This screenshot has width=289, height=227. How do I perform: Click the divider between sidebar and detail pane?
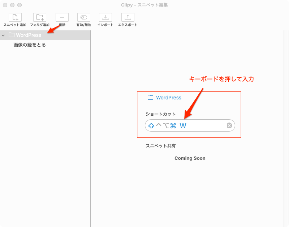(x=90, y=127)
